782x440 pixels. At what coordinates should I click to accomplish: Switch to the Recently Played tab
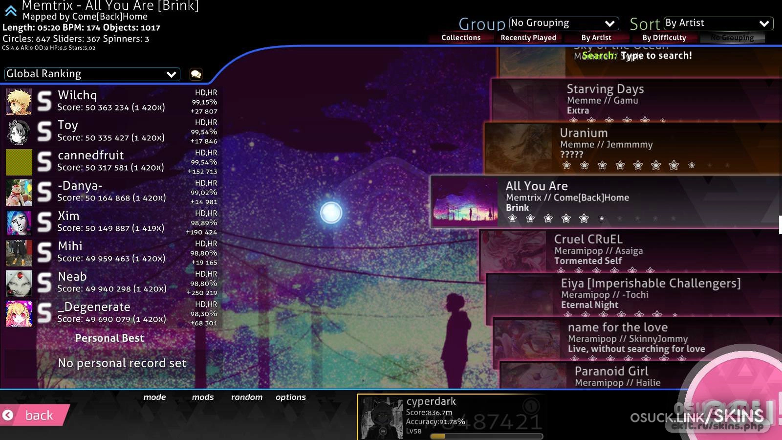(528, 38)
